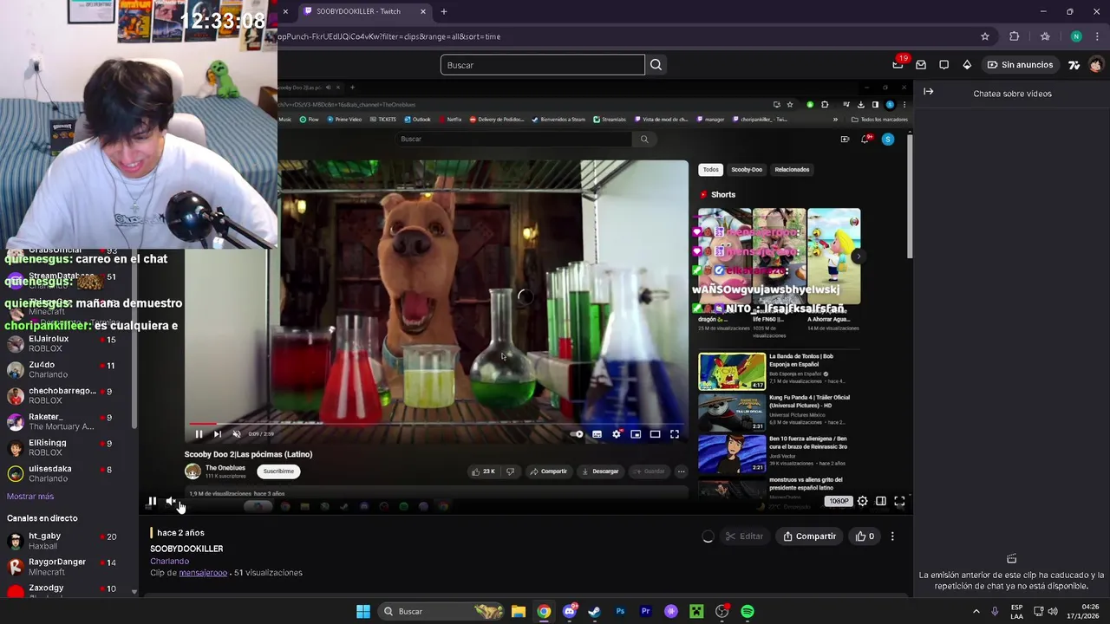Open network and volume quick settings
This screenshot has height=624, width=1110.
[x=1046, y=611]
